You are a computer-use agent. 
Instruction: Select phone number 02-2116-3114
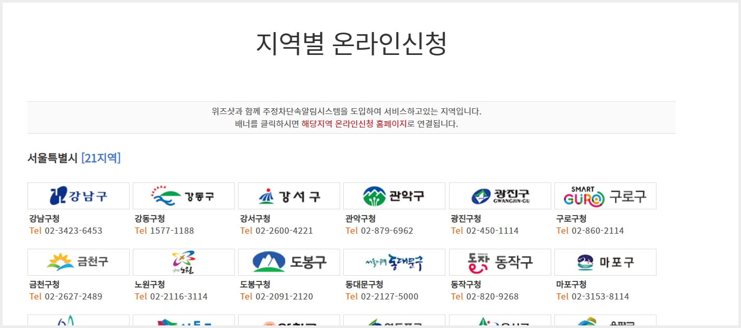(x=178, y=296)
